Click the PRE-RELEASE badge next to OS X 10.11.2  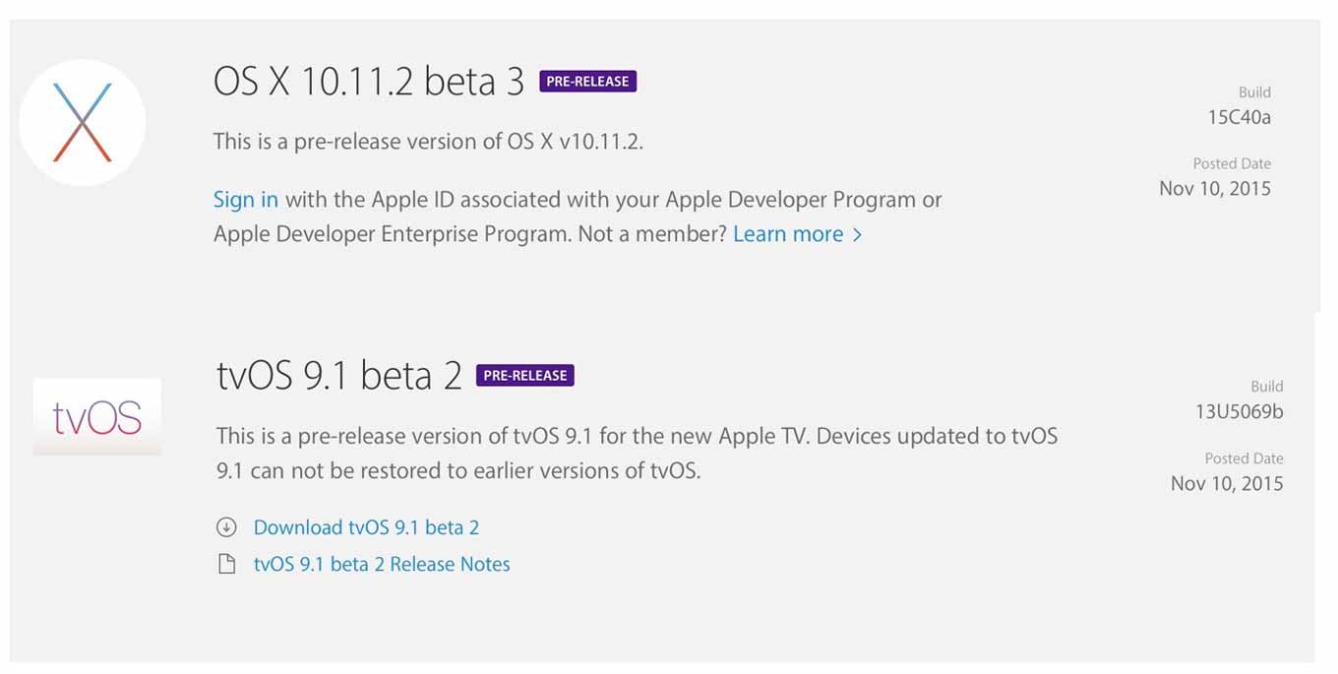point(587,82)
